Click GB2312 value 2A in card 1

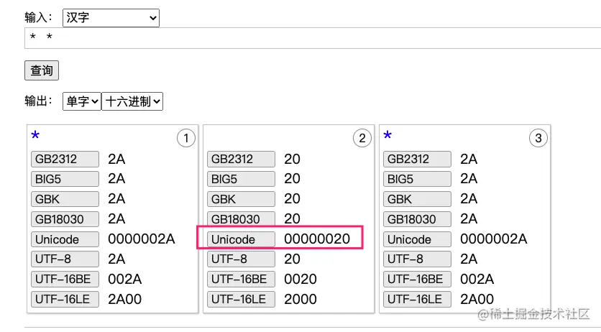(116, 159)
